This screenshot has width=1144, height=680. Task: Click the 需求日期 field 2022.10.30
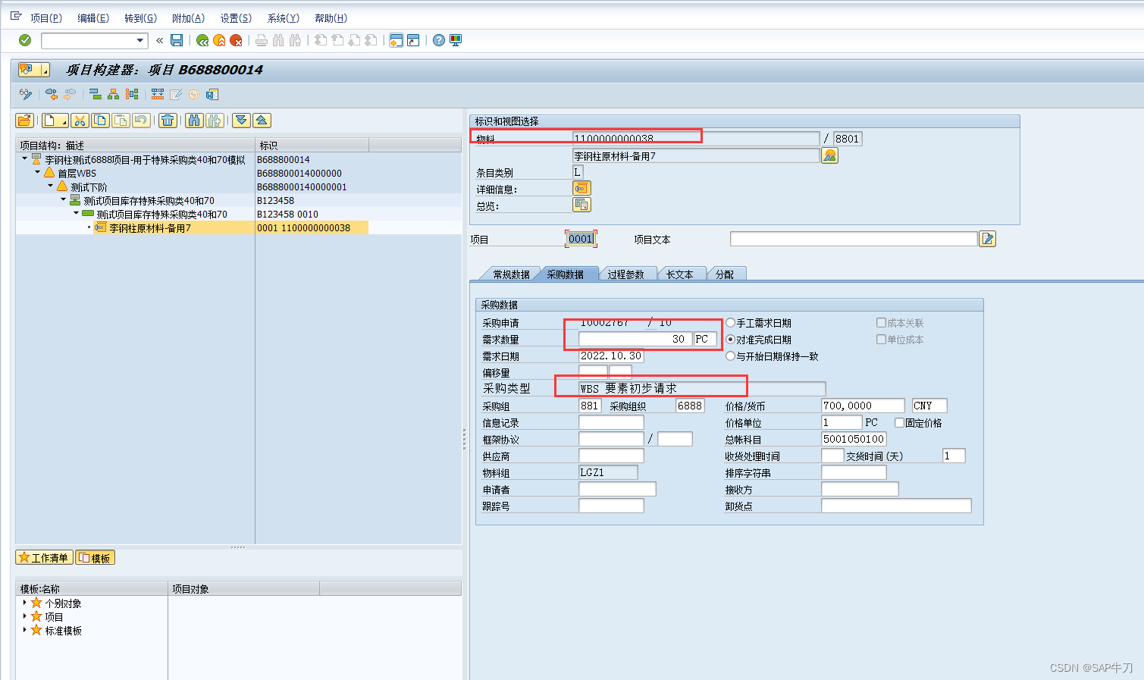coord(611,356)
